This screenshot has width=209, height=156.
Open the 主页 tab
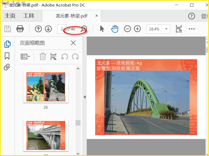tap(10, 16)
